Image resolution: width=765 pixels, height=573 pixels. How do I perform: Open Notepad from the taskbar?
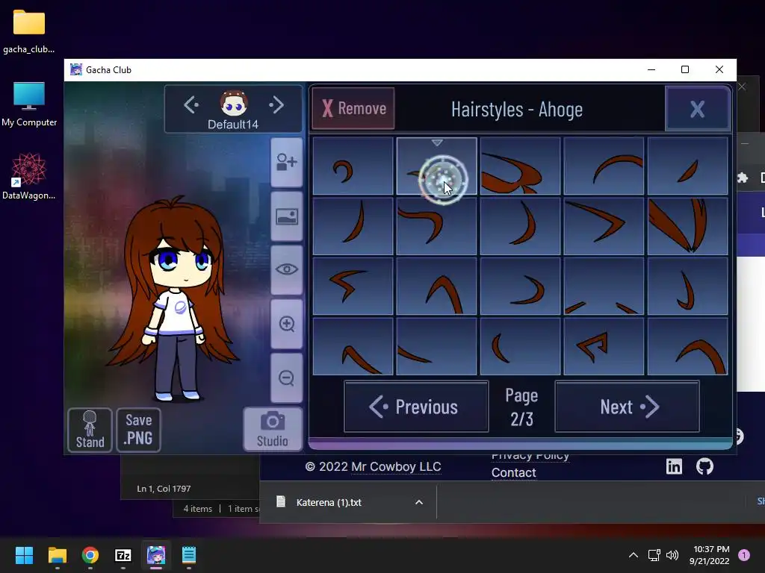[189, 555]
